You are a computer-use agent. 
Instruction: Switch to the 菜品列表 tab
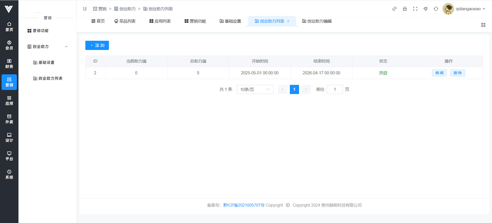coord(125,21)
